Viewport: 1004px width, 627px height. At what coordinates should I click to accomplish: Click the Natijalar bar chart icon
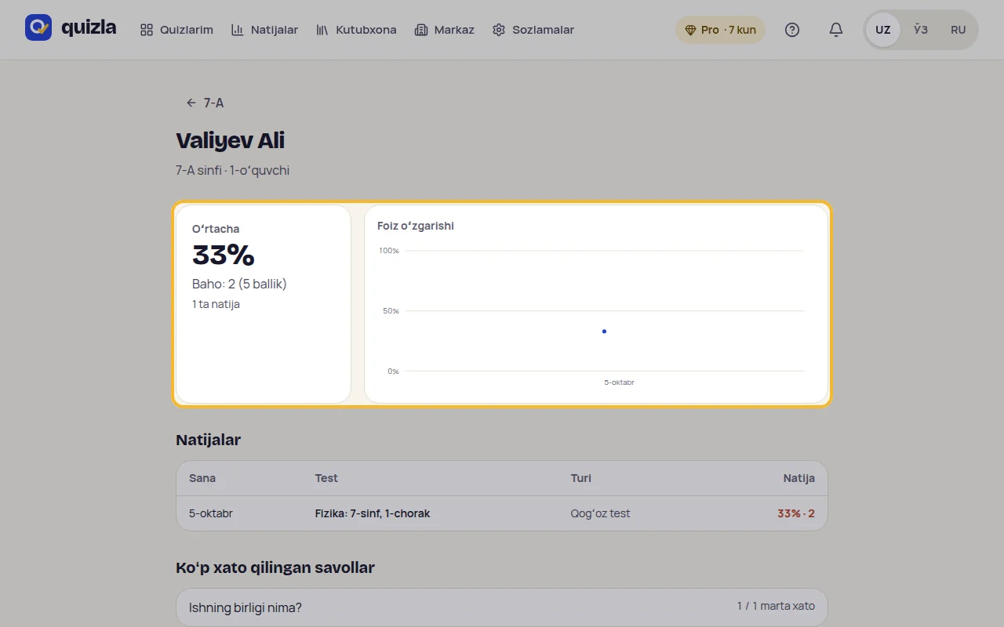(x=237, y=30)
